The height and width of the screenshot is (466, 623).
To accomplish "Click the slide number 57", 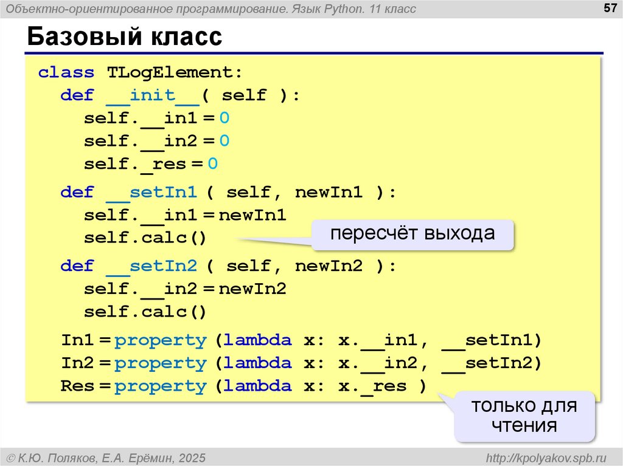I will 608,9.
